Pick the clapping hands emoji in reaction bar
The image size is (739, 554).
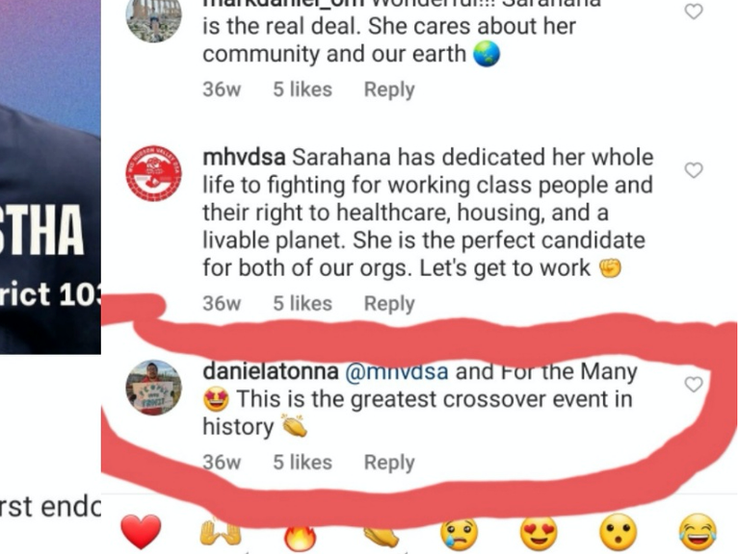[382, 536]
